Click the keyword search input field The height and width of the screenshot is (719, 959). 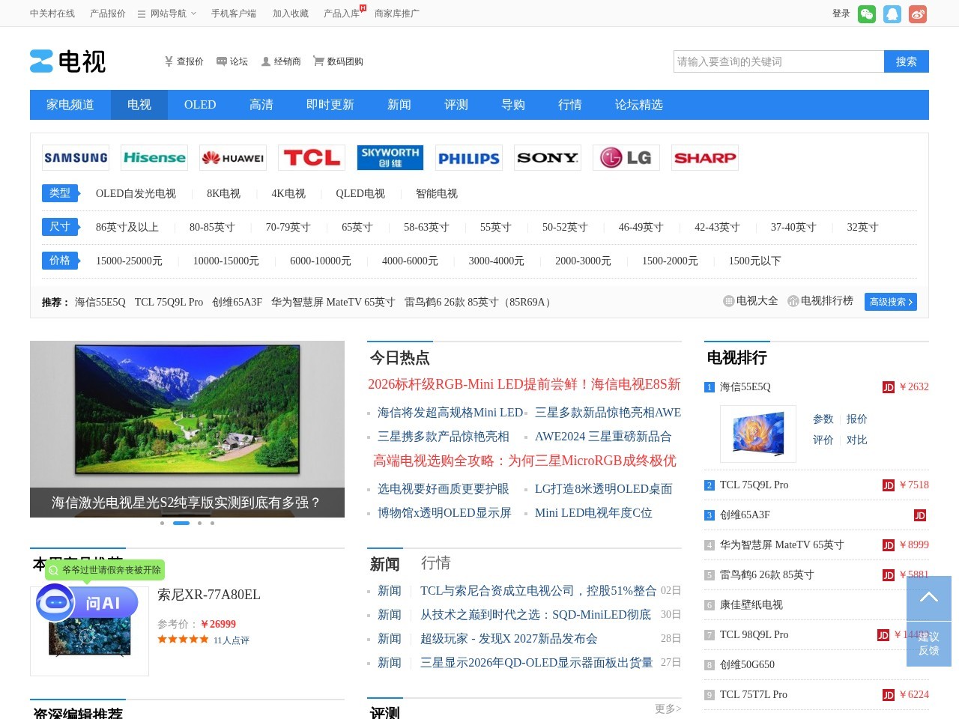779,61
